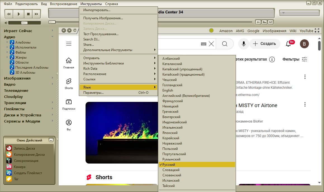Open the Инструменты Библиотеки submenu

click(103, 63)
